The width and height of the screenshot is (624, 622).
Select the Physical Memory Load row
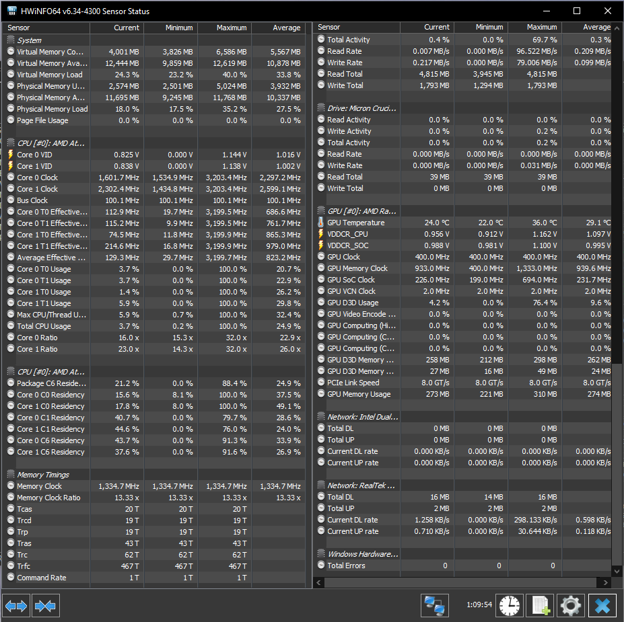point(153,109)
